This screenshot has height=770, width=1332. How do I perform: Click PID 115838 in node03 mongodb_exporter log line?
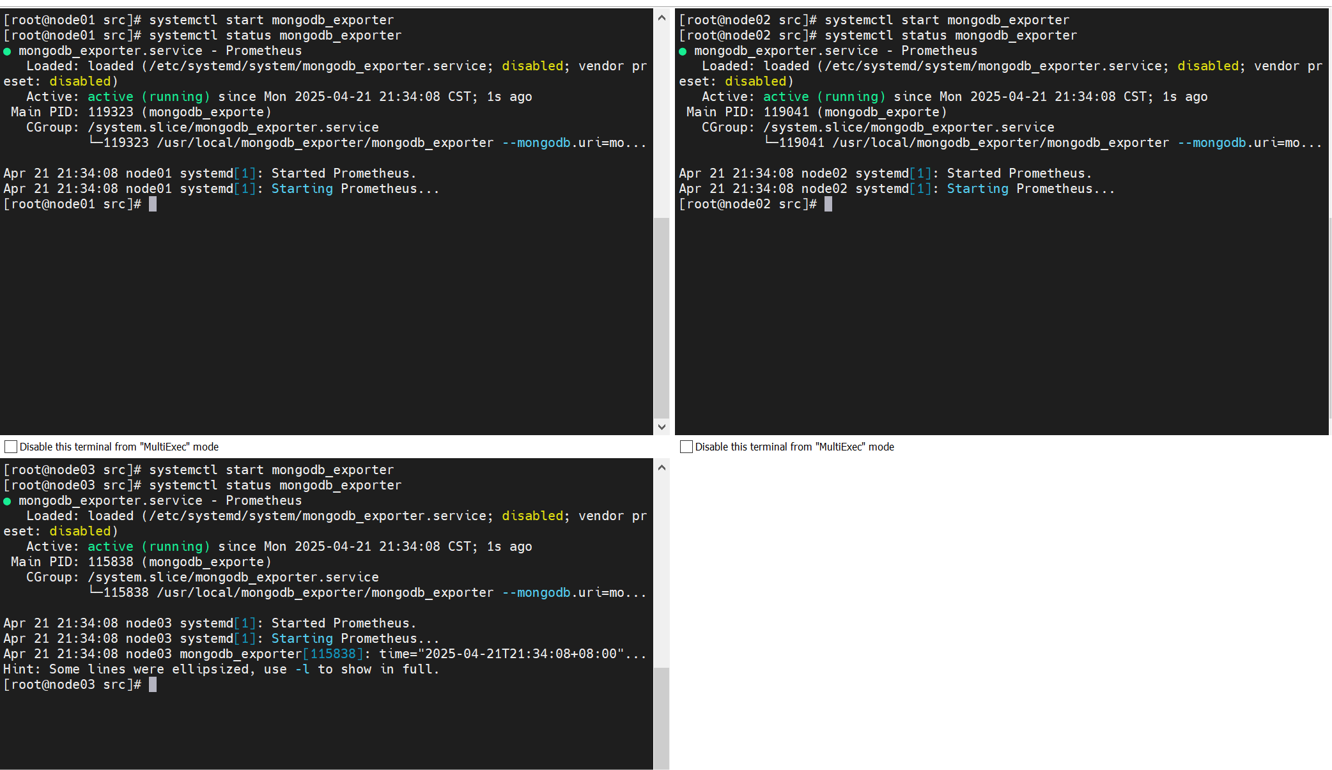tap(332, 654)
